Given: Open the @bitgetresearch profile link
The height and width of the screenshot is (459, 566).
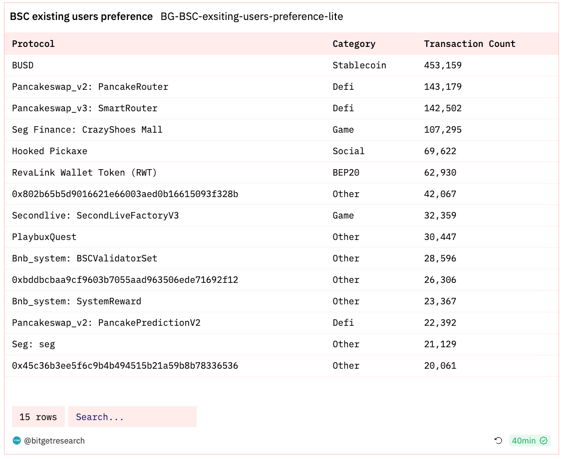Looking at the screenshot, I should tap(54, 441).
